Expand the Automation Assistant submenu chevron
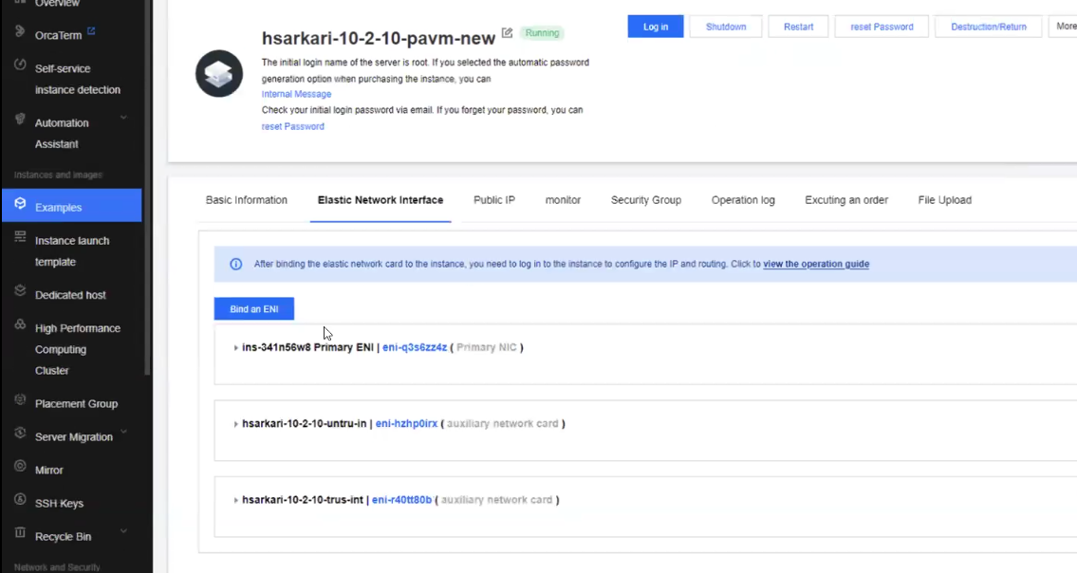 [x=123, y=119]
